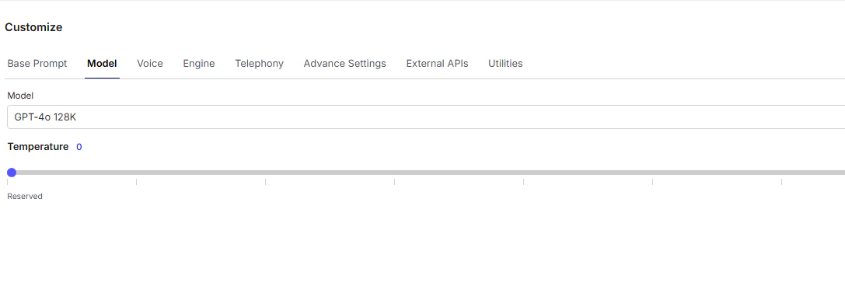Select the Utilities tab
The height and width of the screenshot is (286, 845).
pos(505,64)
